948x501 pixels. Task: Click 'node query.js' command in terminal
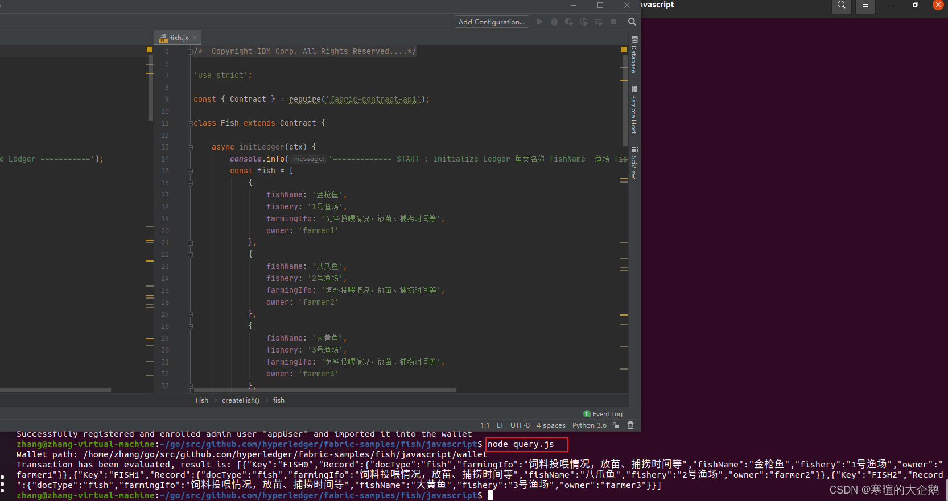pyautogui.click(x=521, y=444)
